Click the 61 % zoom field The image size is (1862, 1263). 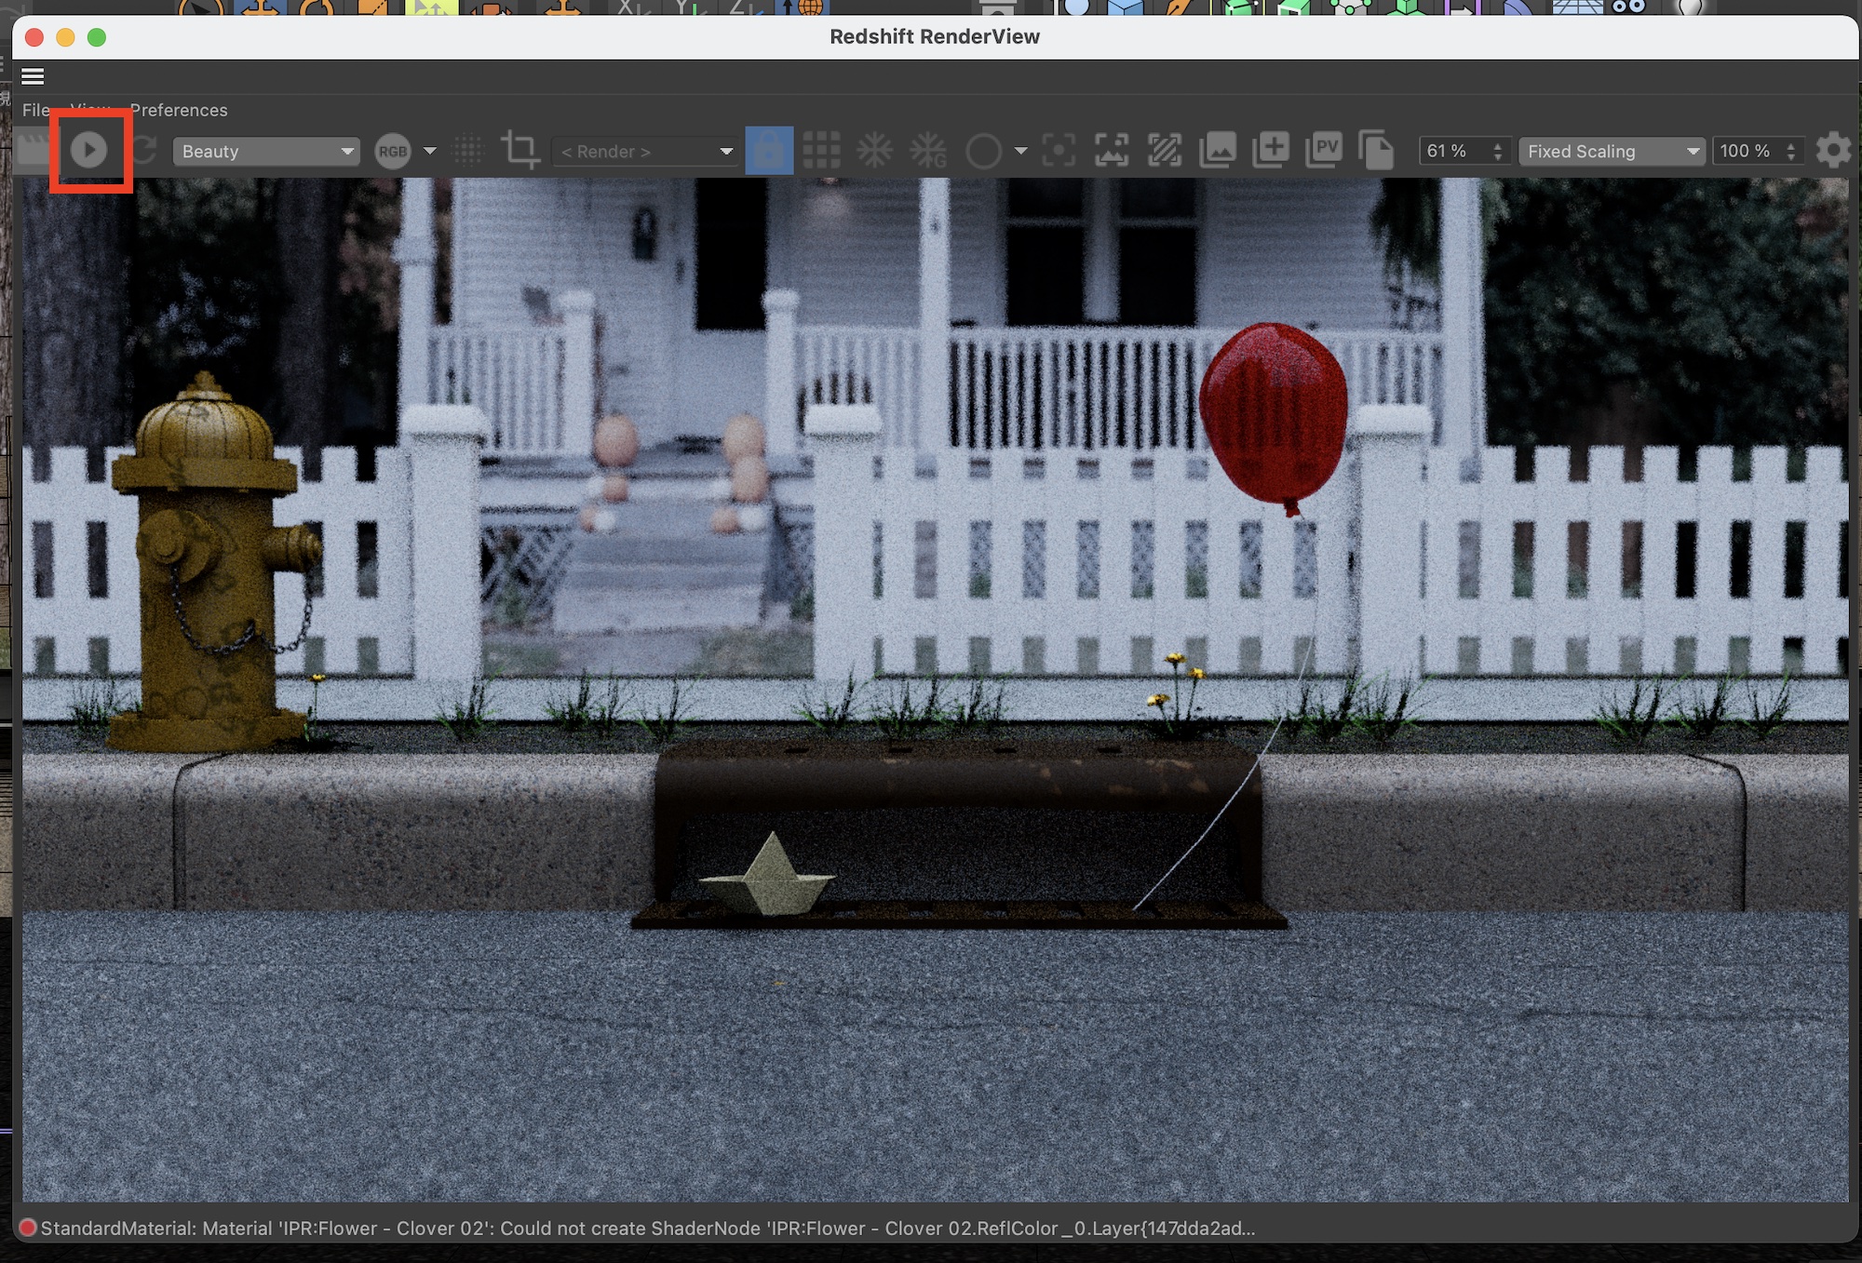tap(1452, 151)
